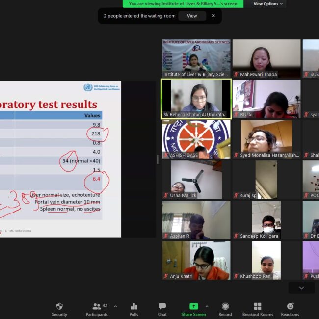Start recording with the Record button

point(225,309)
